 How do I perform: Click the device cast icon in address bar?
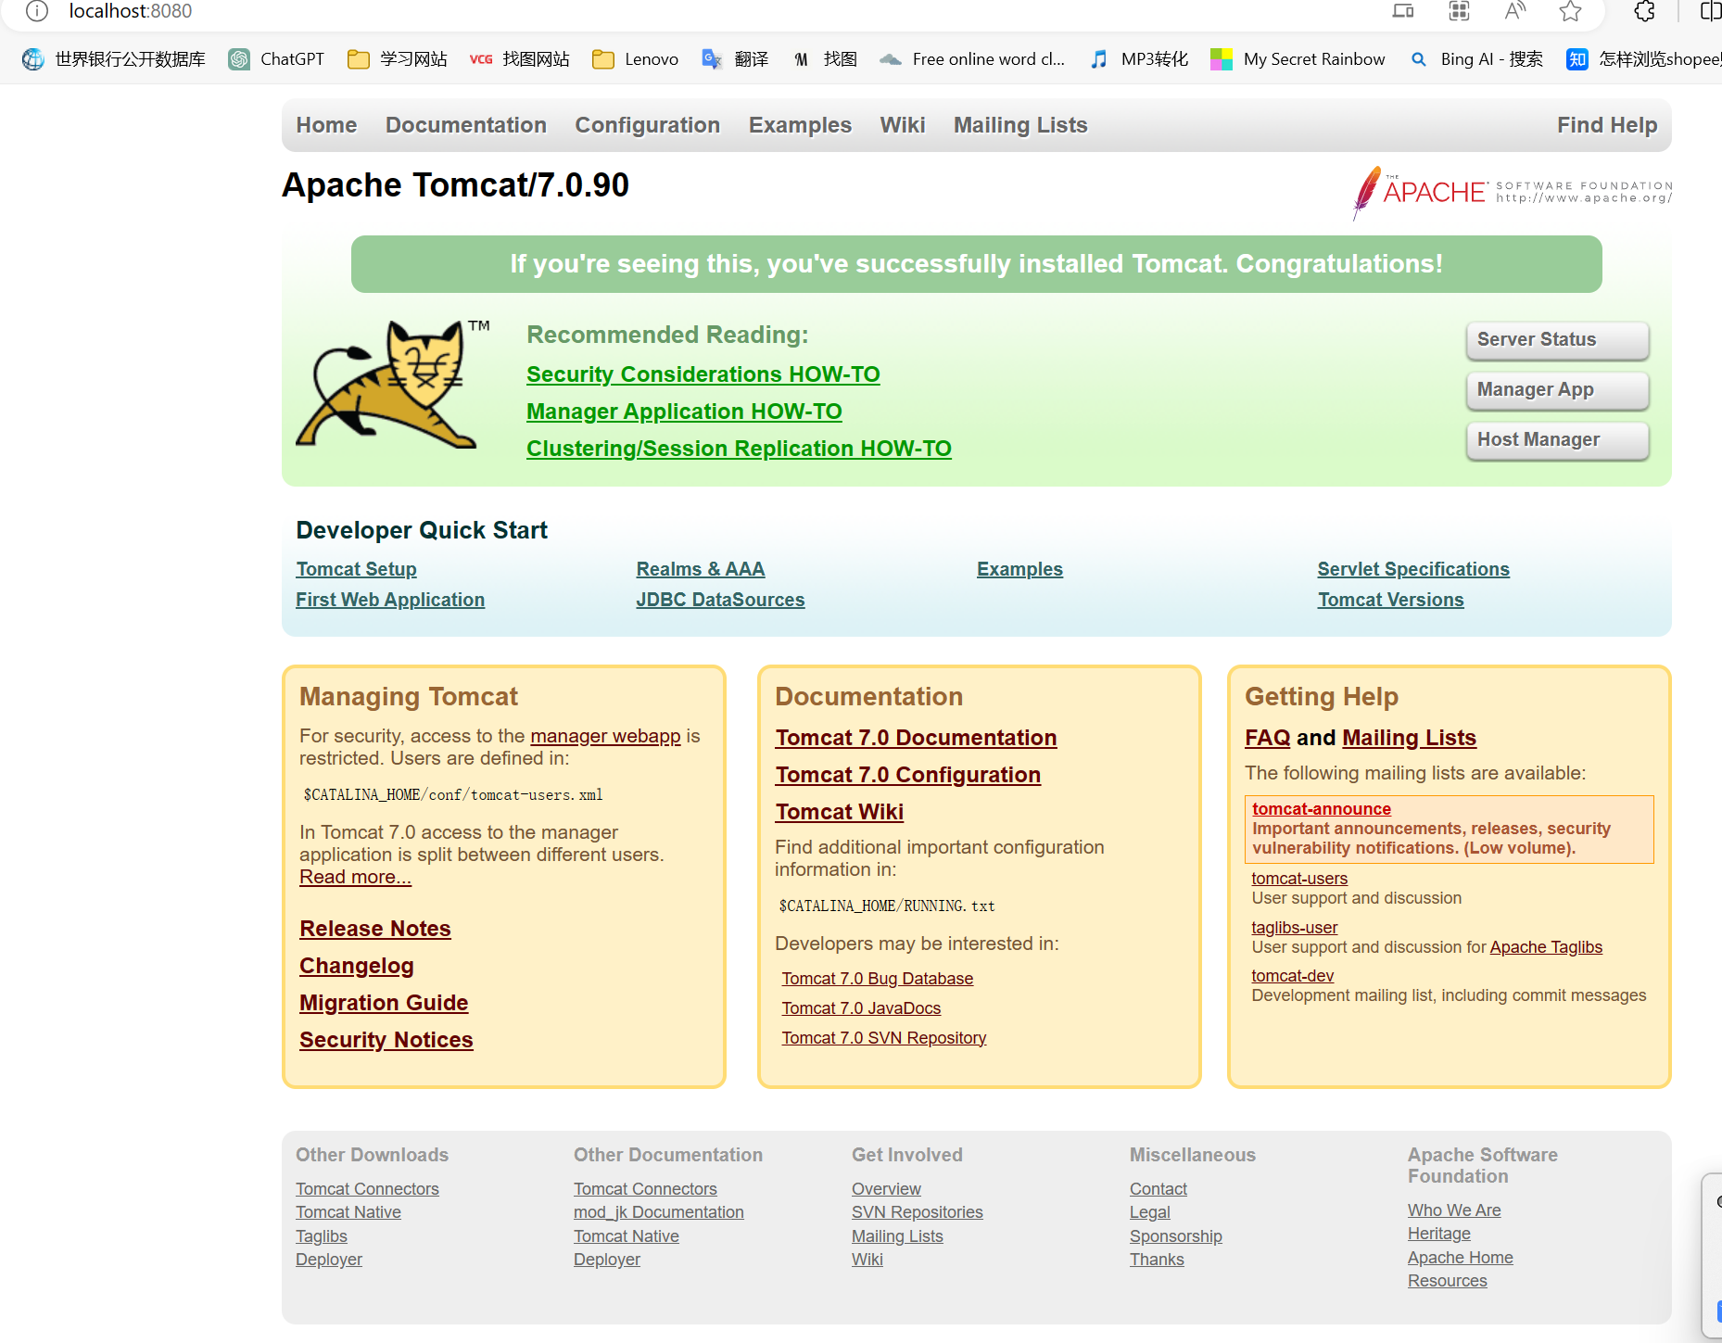click(1403, 11)
